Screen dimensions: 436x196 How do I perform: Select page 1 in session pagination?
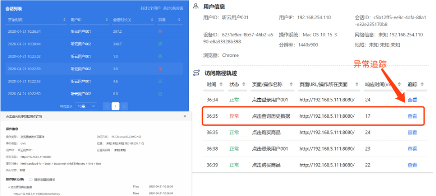click(x=116, y=106)
